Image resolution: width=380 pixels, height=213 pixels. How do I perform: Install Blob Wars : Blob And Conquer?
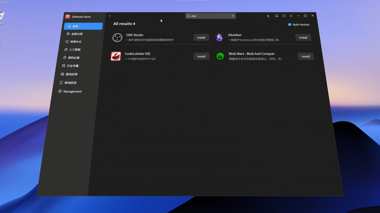pos(306,56)
